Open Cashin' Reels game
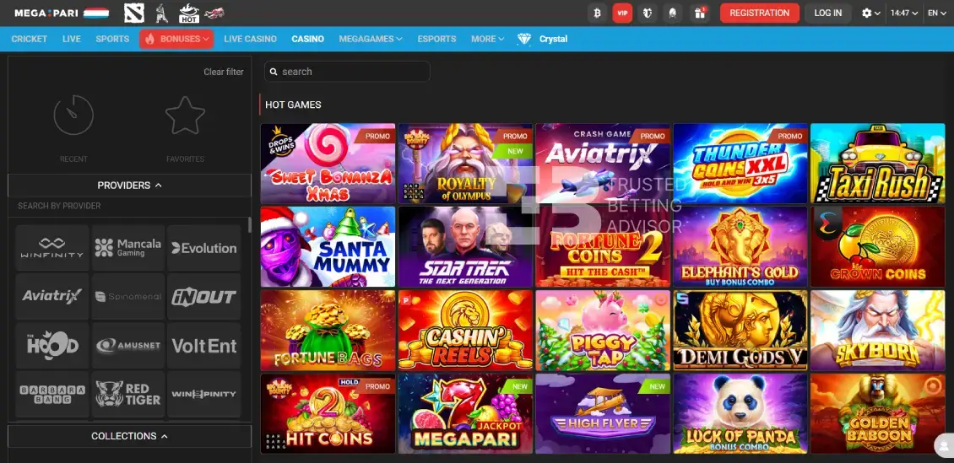Viewport: 954px width, 463px height. point(465,330)
